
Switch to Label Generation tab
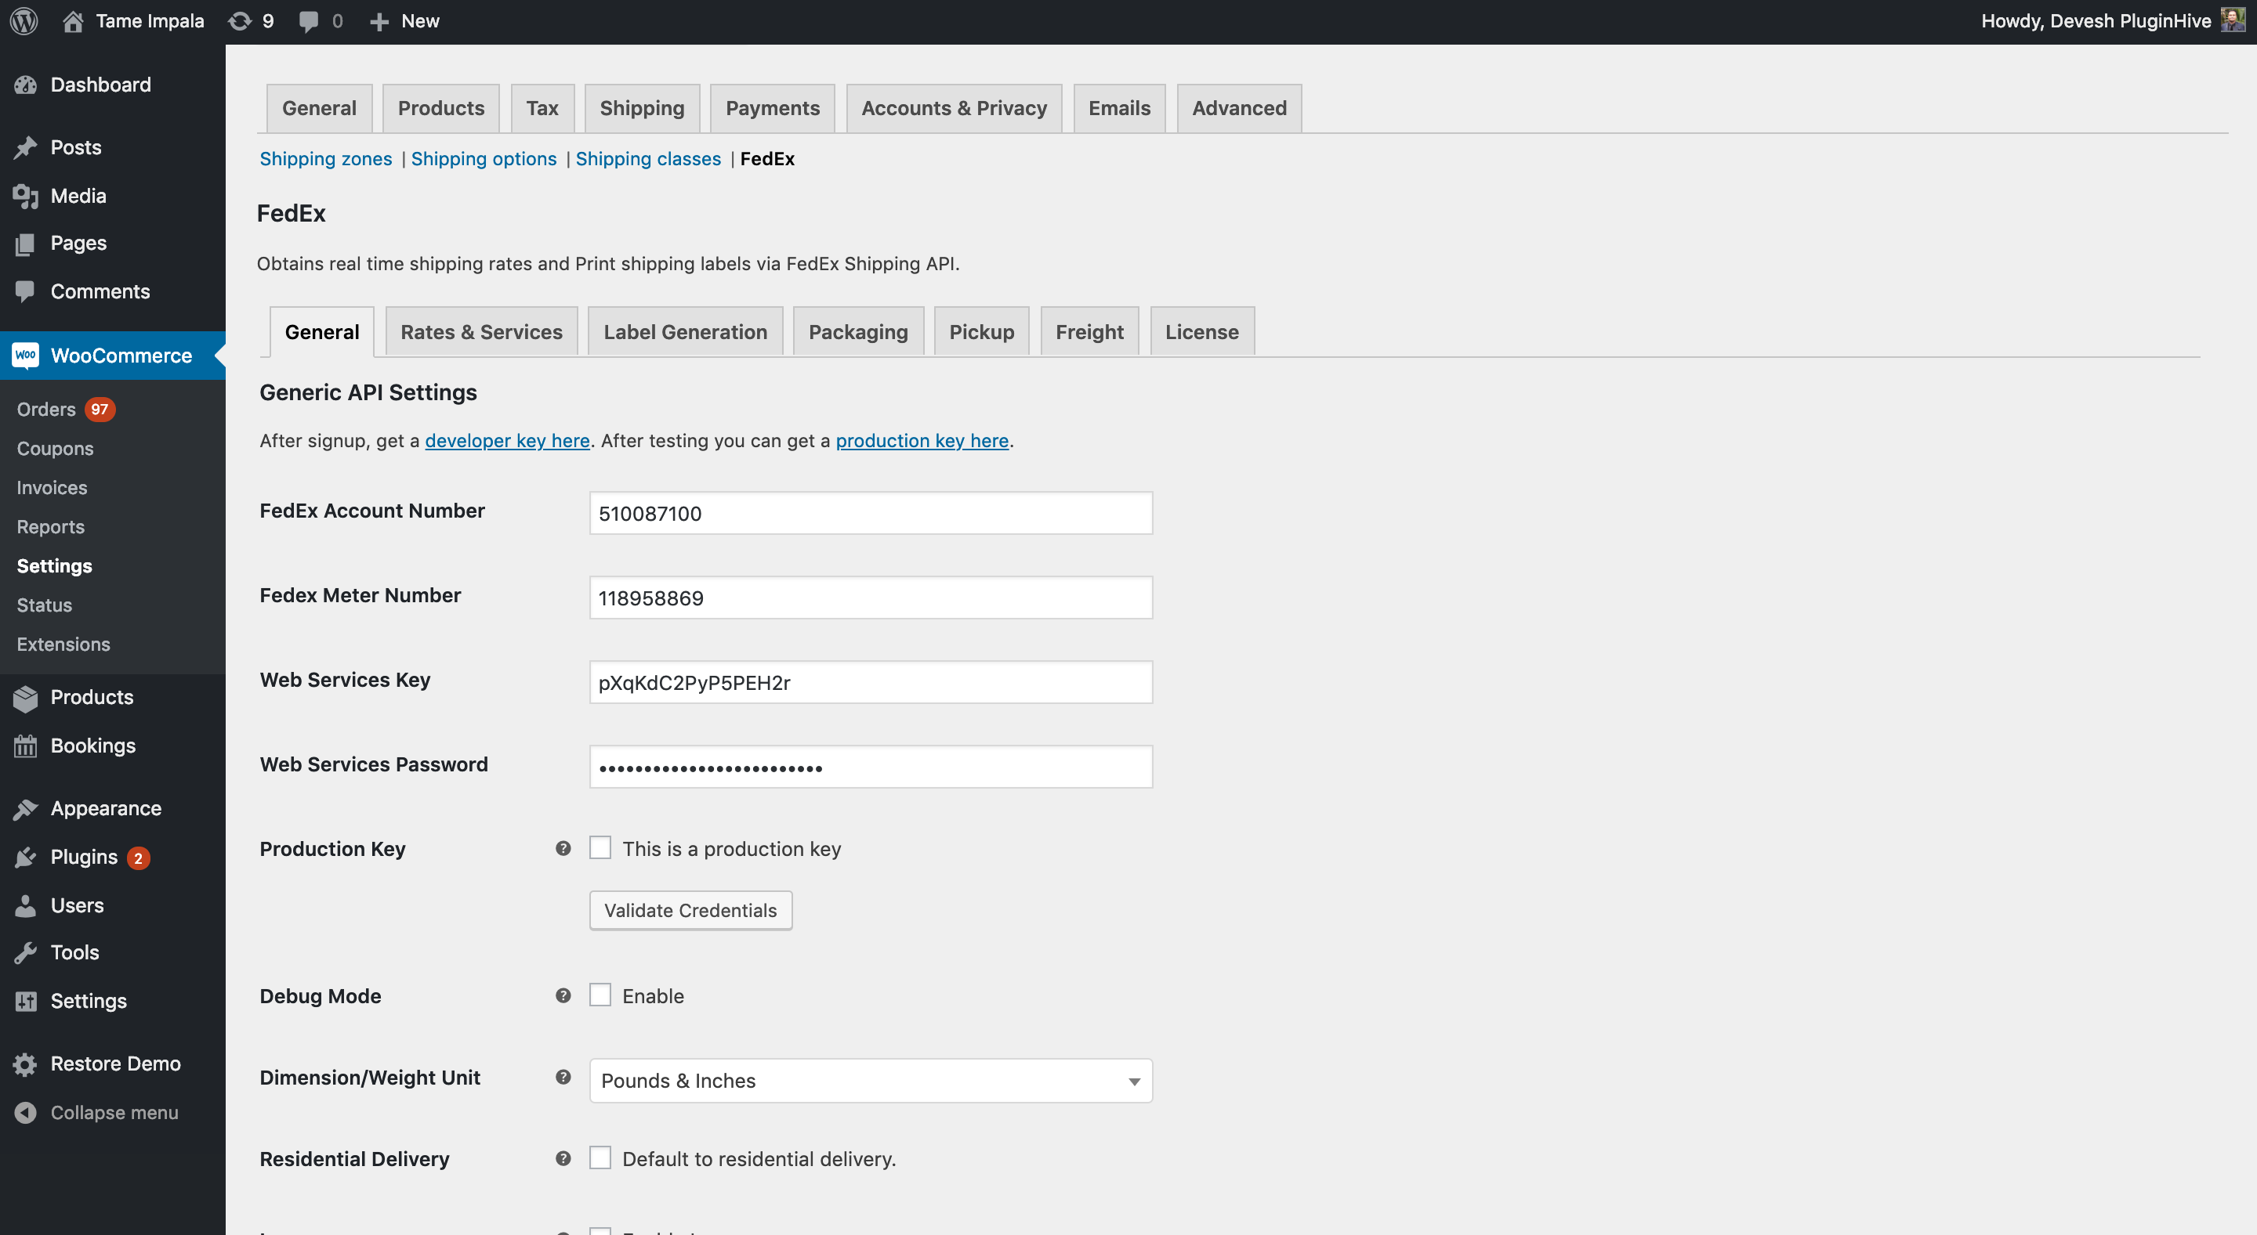click(x=685, y=332)
